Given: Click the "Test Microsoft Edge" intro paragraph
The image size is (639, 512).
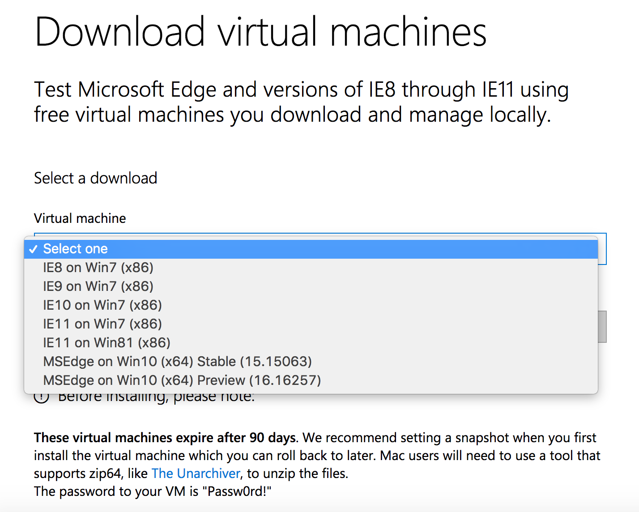Looking at the screenshot, I should pyautogui.click(x=301, y=102).
